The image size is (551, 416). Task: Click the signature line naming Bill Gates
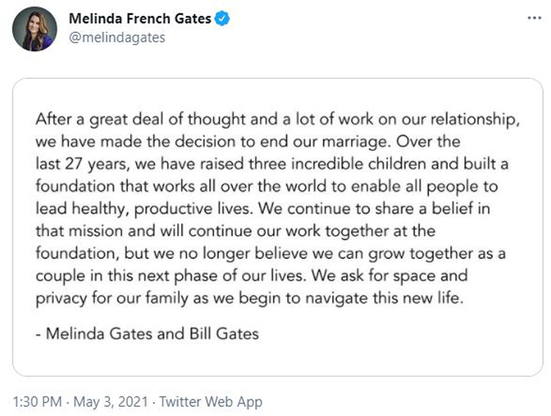coord(147,333)
